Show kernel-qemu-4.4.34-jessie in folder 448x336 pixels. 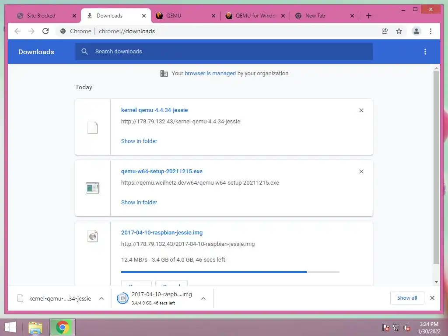coord(139,141)
